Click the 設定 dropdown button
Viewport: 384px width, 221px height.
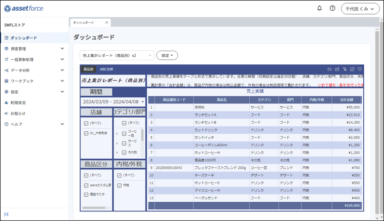click(x=167, y=55)
